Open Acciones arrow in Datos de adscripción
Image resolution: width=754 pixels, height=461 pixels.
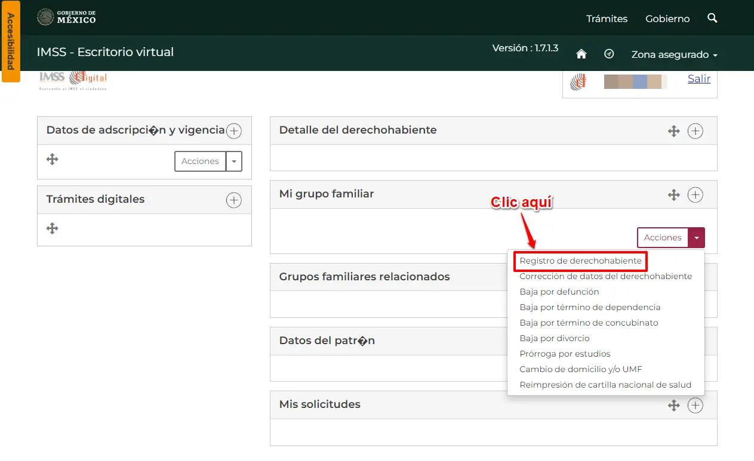pos(234,161)
